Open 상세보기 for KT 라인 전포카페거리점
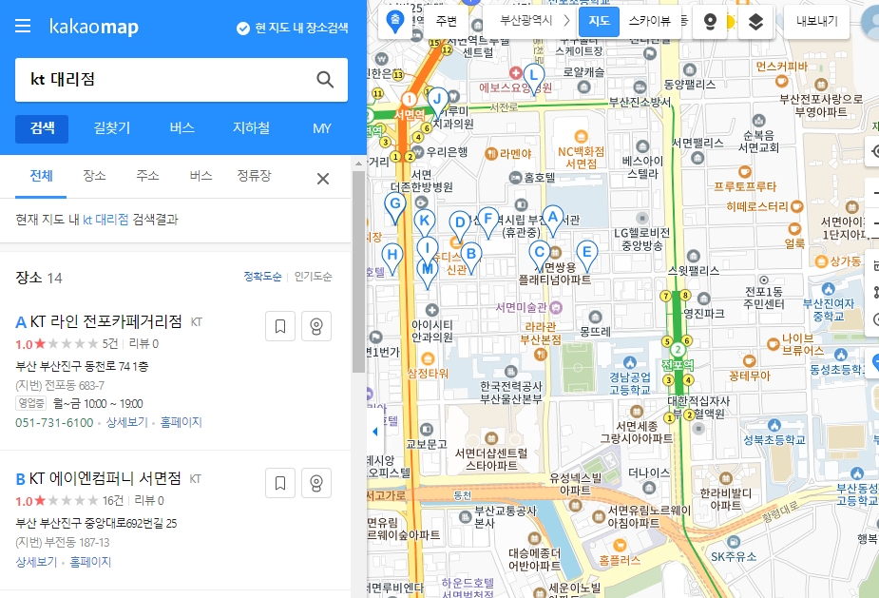The width and height of the screenshot is (879, 598). click(x=127, y=422)
